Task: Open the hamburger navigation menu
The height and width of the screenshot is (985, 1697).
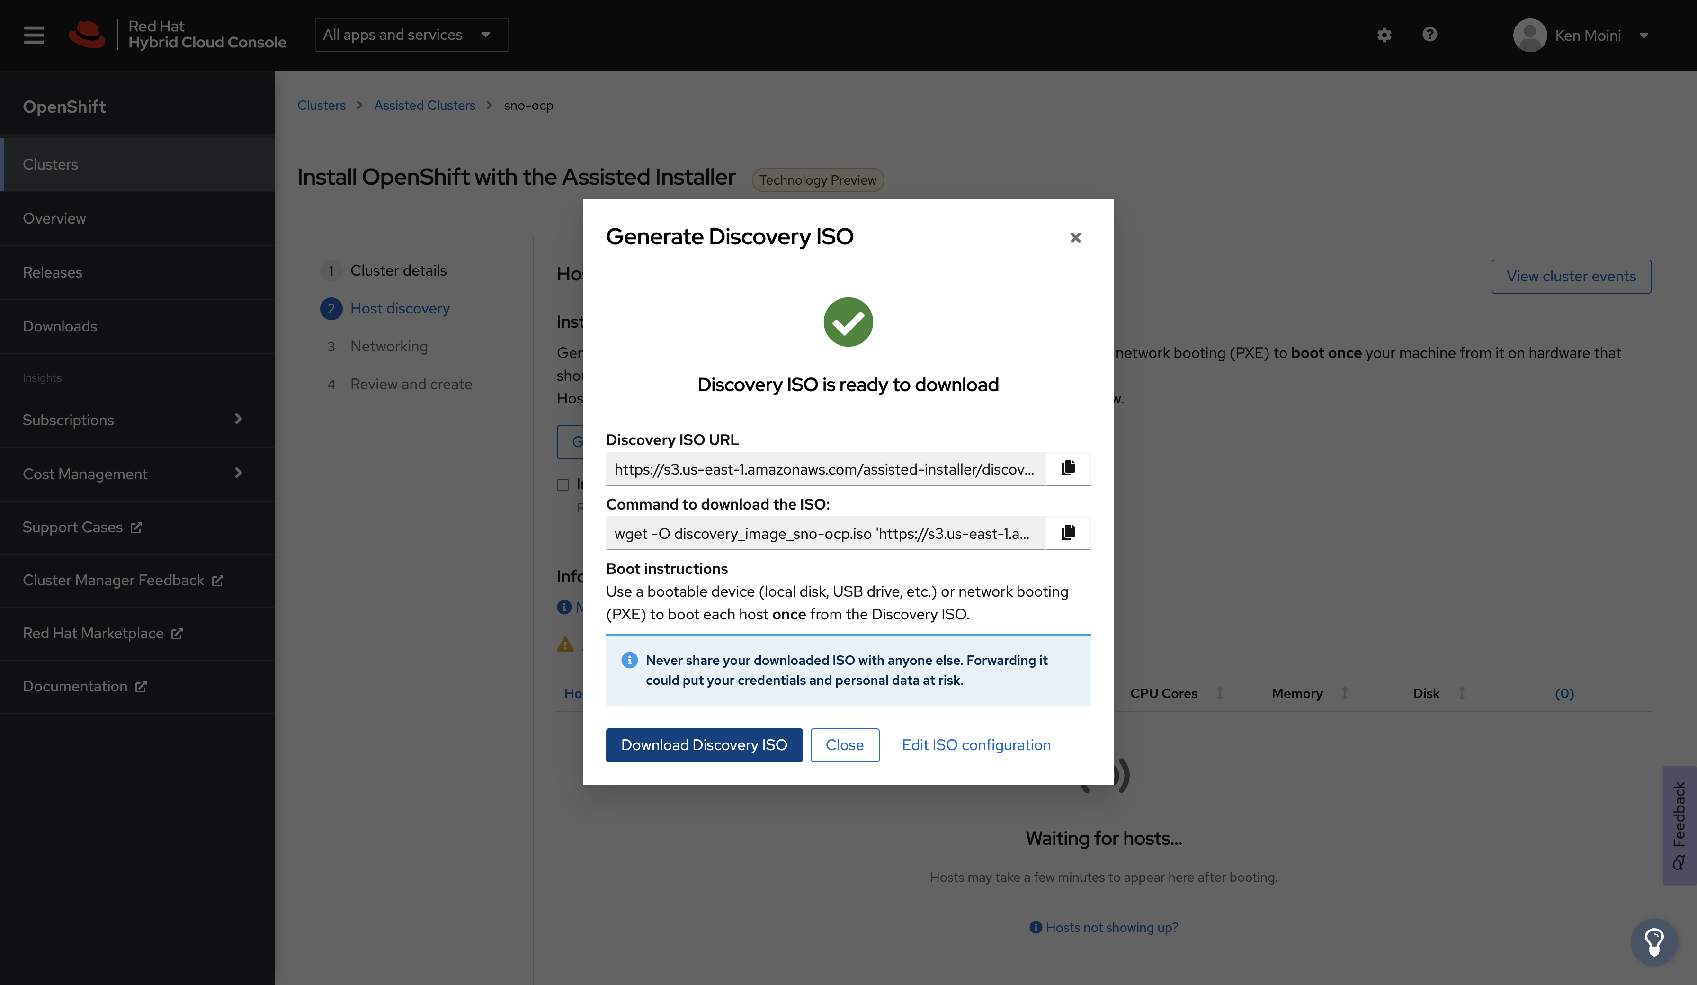Action: 33,35
